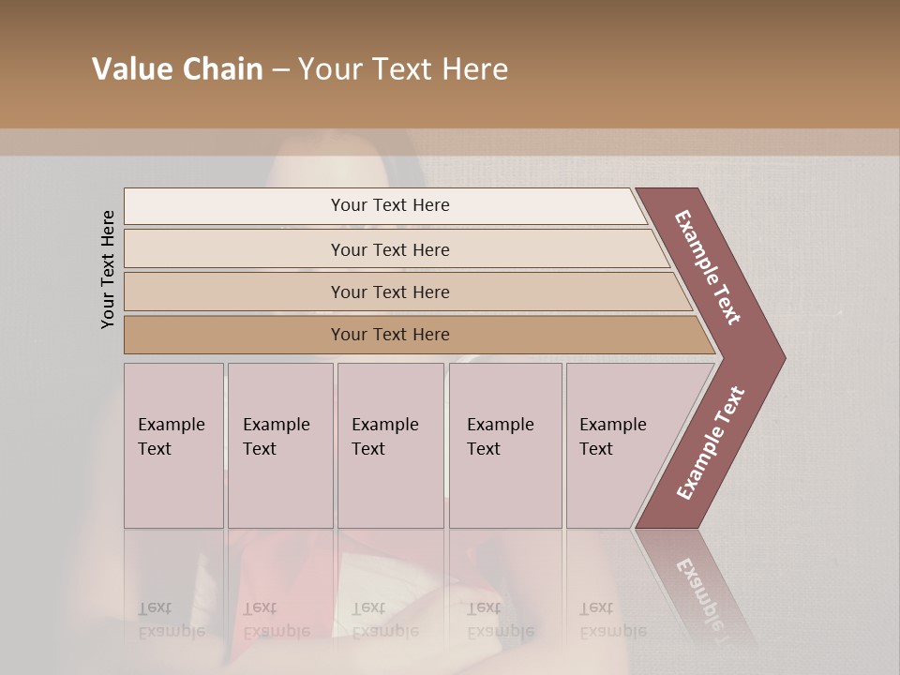
Task: Select the first Example Text box
Action: (x=173, y=445)
